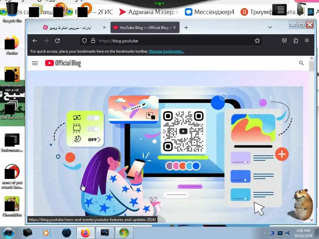Click the network icon in system tray

click(x=280, y=233)
